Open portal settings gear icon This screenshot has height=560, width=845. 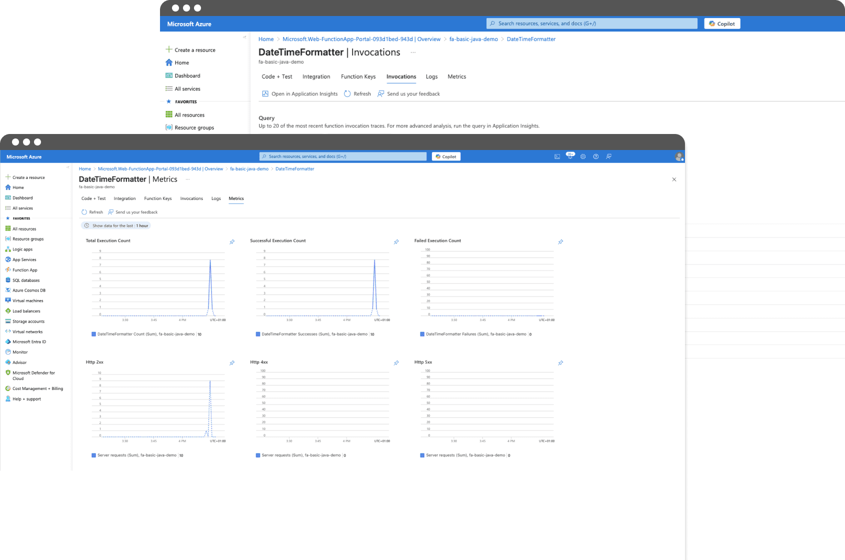pyautogui.click(x=583, y=156)
